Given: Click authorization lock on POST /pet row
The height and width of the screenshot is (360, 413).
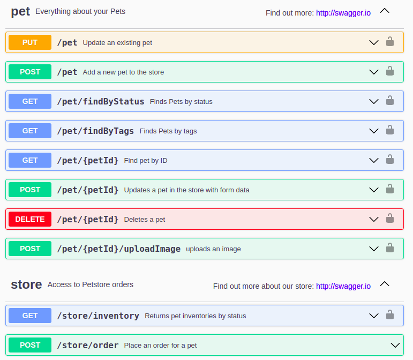Looking at the screenshot, I should pyautogui.click(x=390, y=71).
